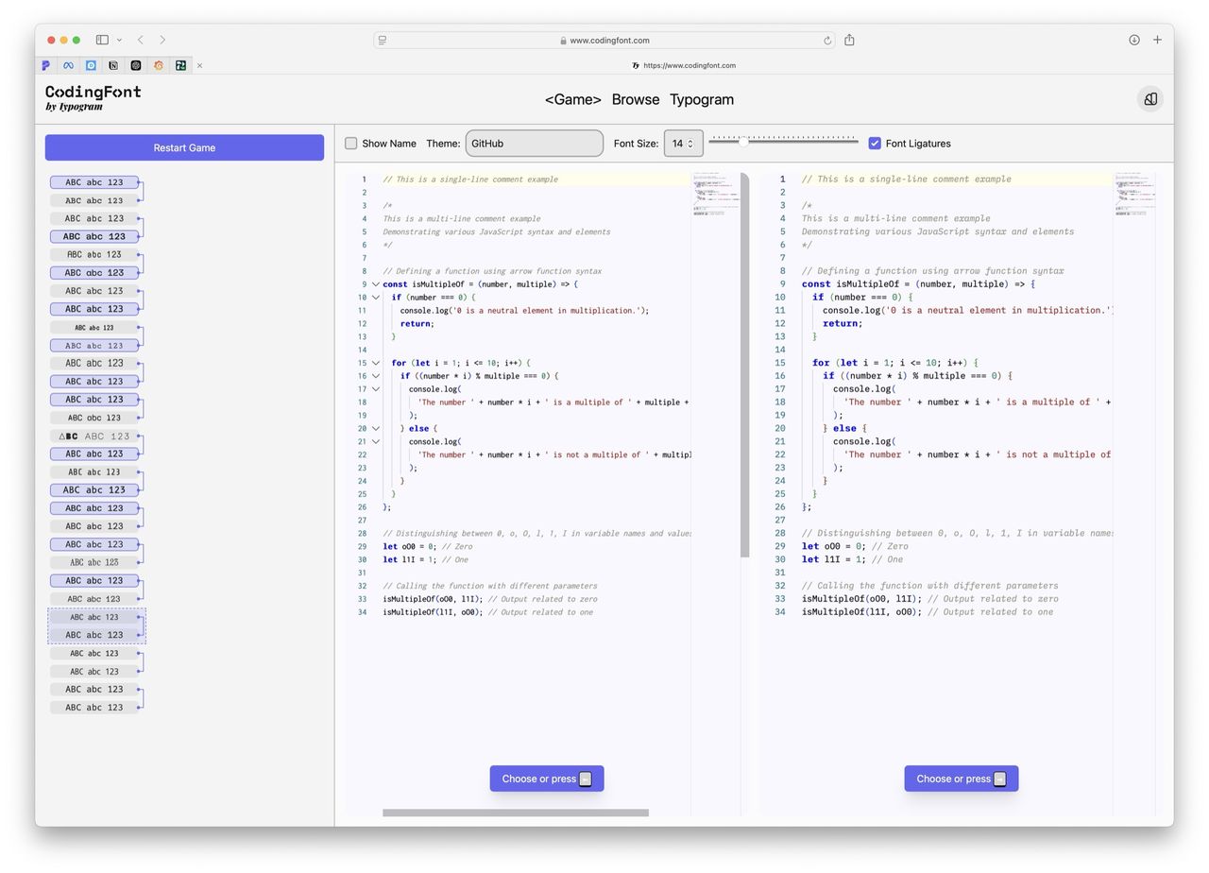Open the Typogram menu link
The width and height of the screenshot is (1209, 873).
pyautogui.click(x=701, y=99)
